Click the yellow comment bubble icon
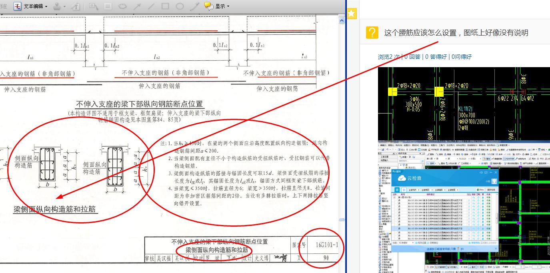550x273 pixels. [208, 6]
